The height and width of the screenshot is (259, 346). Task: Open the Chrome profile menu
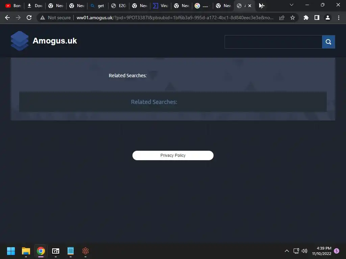pyautogui.click(x=328, y=18)
